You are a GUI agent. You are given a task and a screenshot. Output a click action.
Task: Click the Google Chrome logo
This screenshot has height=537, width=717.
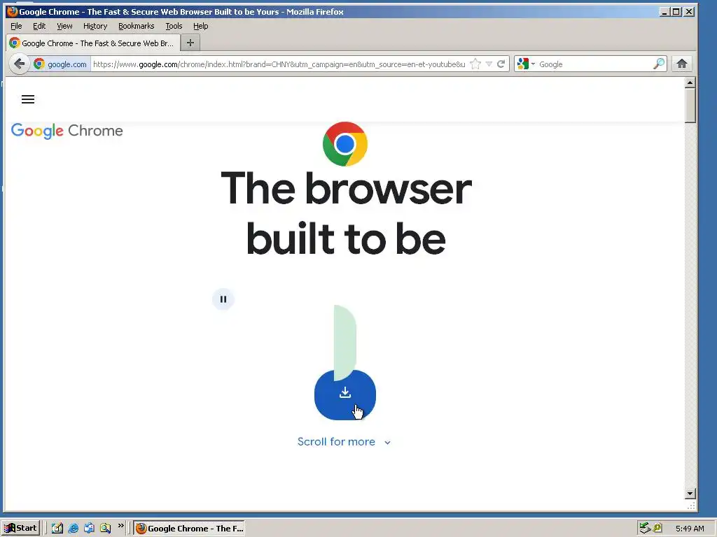(67, 131)
